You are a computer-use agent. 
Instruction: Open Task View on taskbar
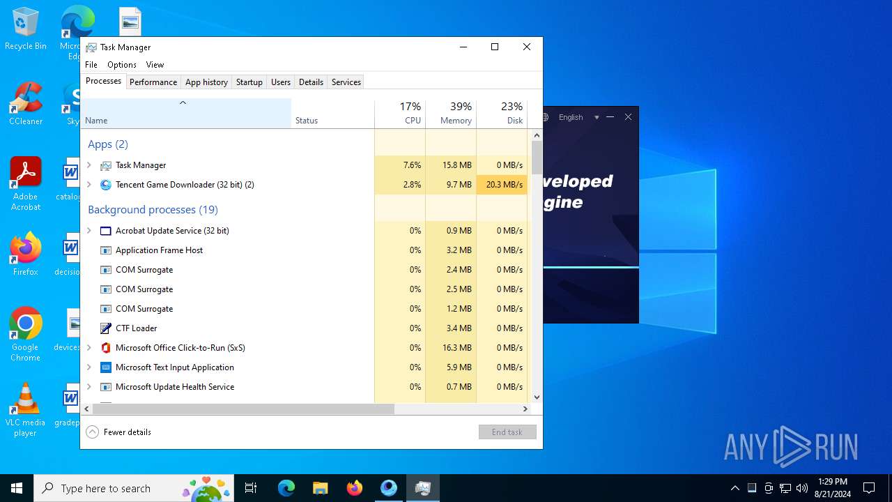pos(251,488)
